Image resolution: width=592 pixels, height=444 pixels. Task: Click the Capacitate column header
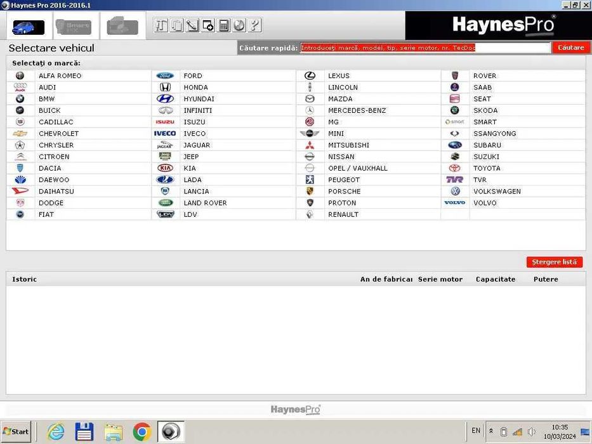point(496,279)
